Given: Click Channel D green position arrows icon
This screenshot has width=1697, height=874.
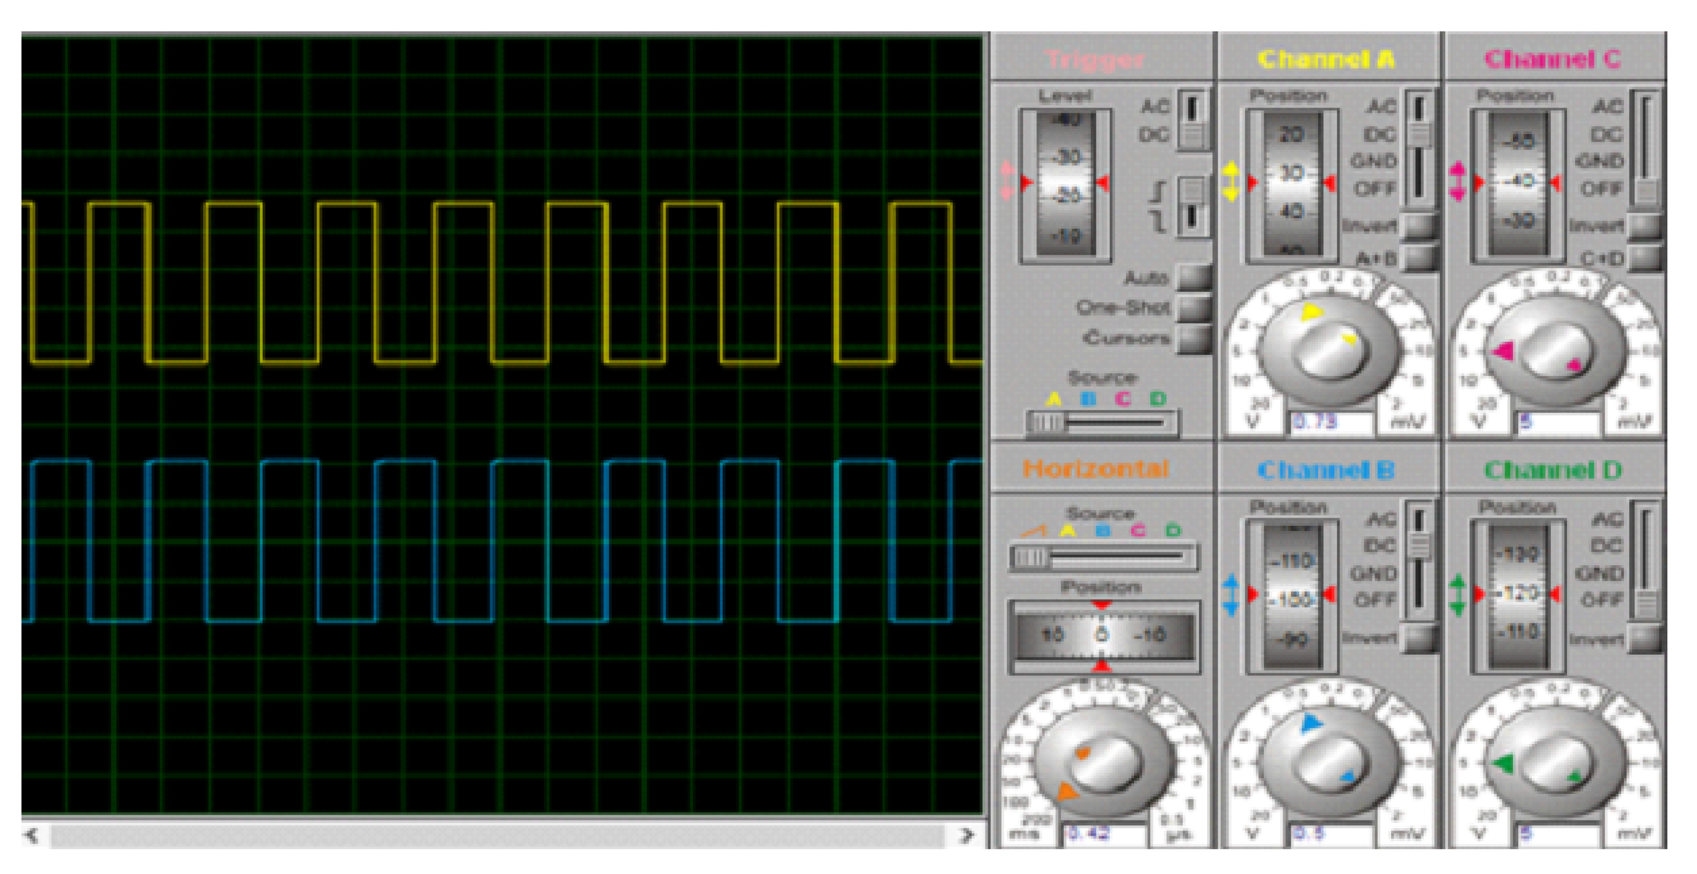Looking at the screenshot, I should point(1457,594).
